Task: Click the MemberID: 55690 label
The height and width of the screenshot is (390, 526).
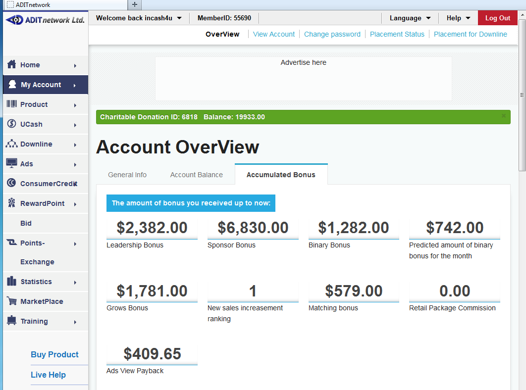Action: tap(224, 18)
